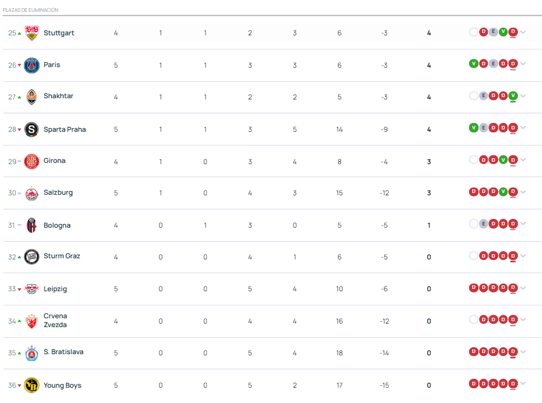Click Shakhtar's latest green V result
This screenshot has height=403, width=542.
click(513, 96)
